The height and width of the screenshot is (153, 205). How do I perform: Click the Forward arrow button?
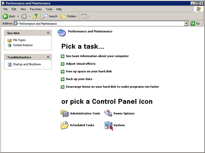24,16
